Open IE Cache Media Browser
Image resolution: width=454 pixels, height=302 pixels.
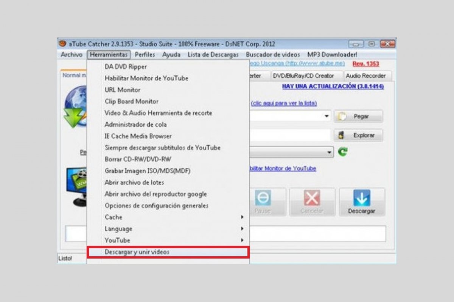point(168,136)
